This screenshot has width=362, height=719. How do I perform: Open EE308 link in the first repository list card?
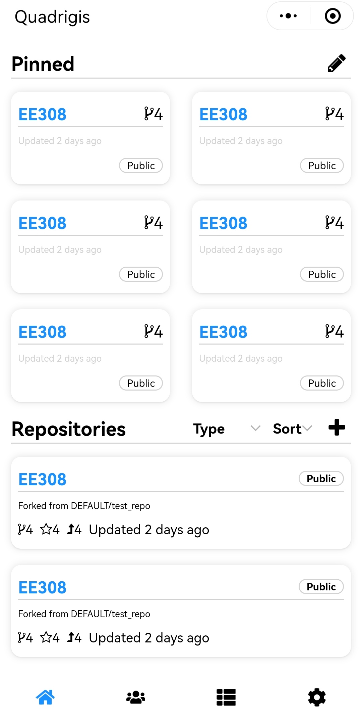tap(43, 479)
